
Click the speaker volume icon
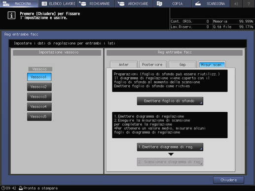tap(236, 3)
